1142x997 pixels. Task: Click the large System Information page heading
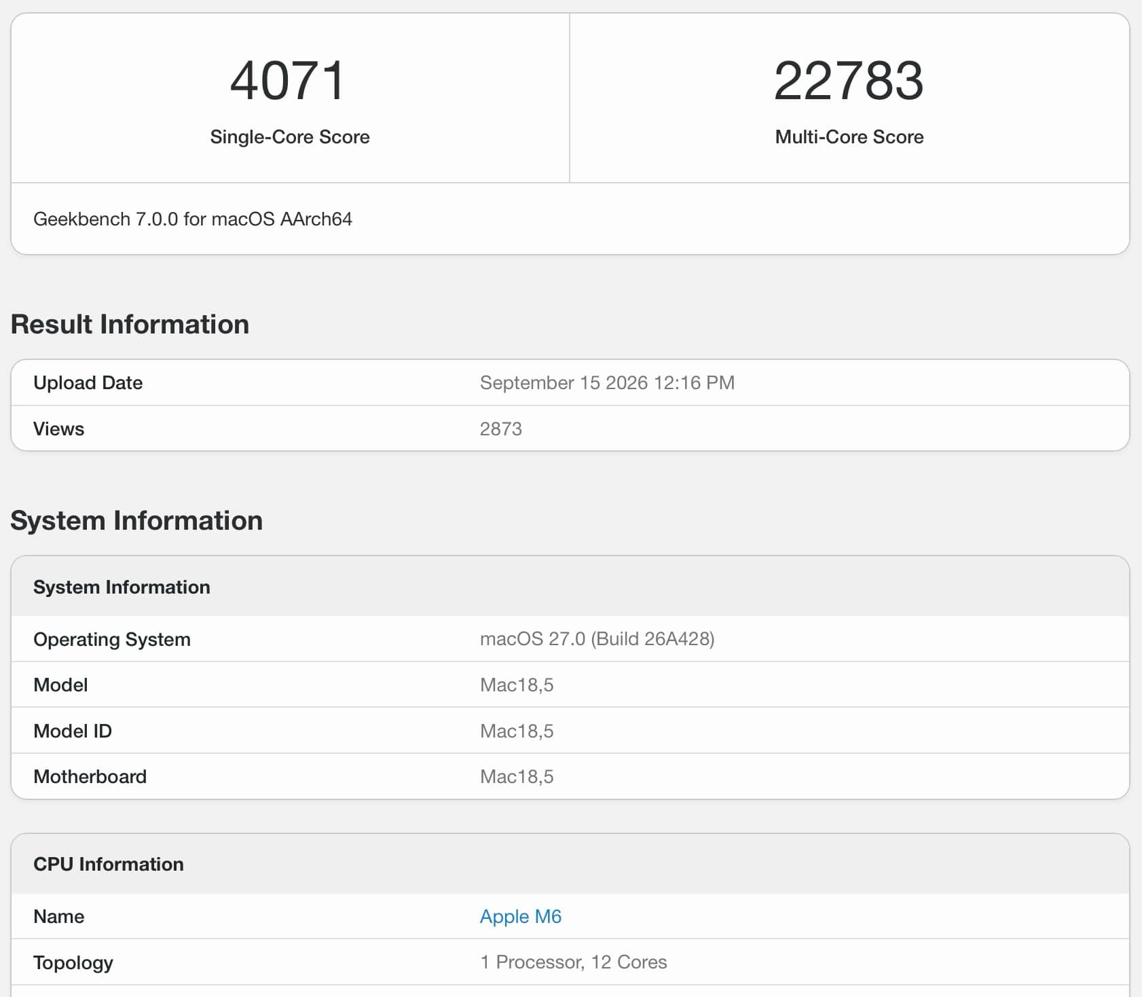click(136, 521)
